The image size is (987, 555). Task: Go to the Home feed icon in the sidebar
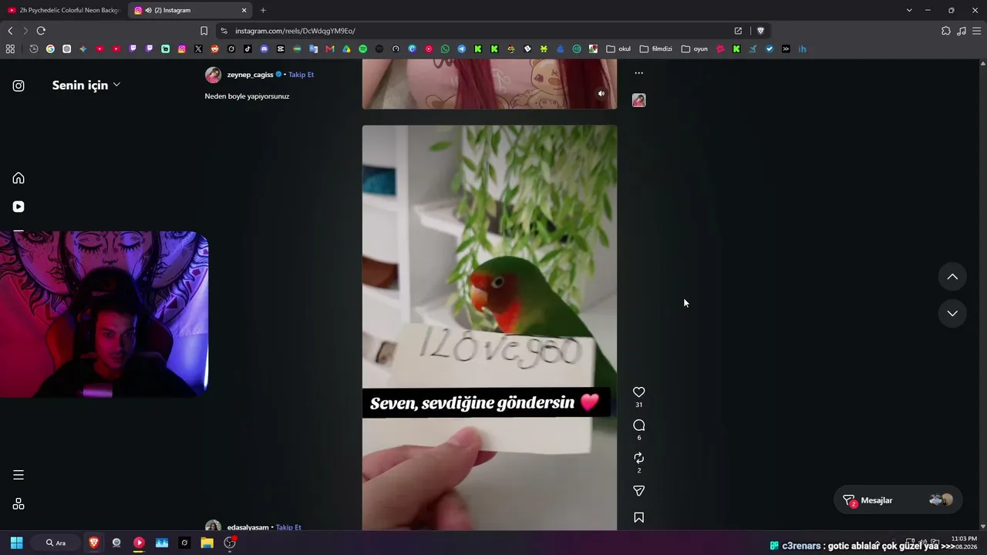[x=19, y=178]
